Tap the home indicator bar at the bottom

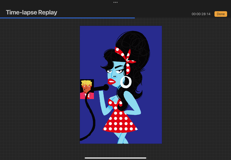click(115, 158)
